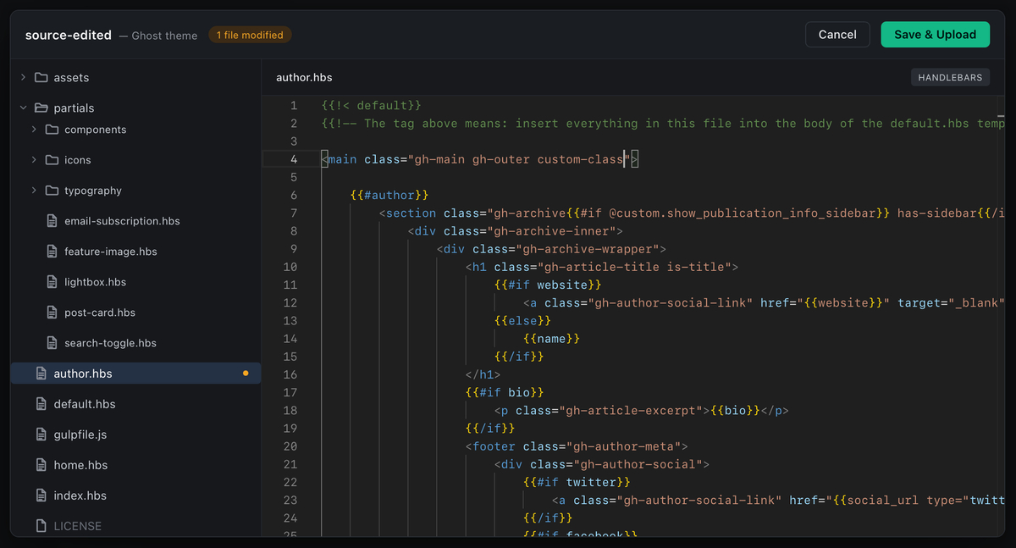Click the file icon next to gulpfile.js

click(x=41, y=434)
